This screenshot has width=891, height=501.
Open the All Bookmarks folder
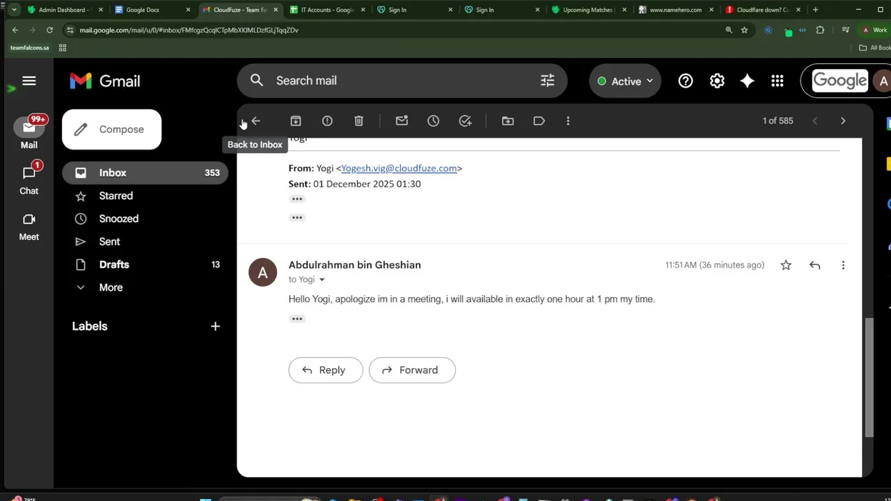876,47
